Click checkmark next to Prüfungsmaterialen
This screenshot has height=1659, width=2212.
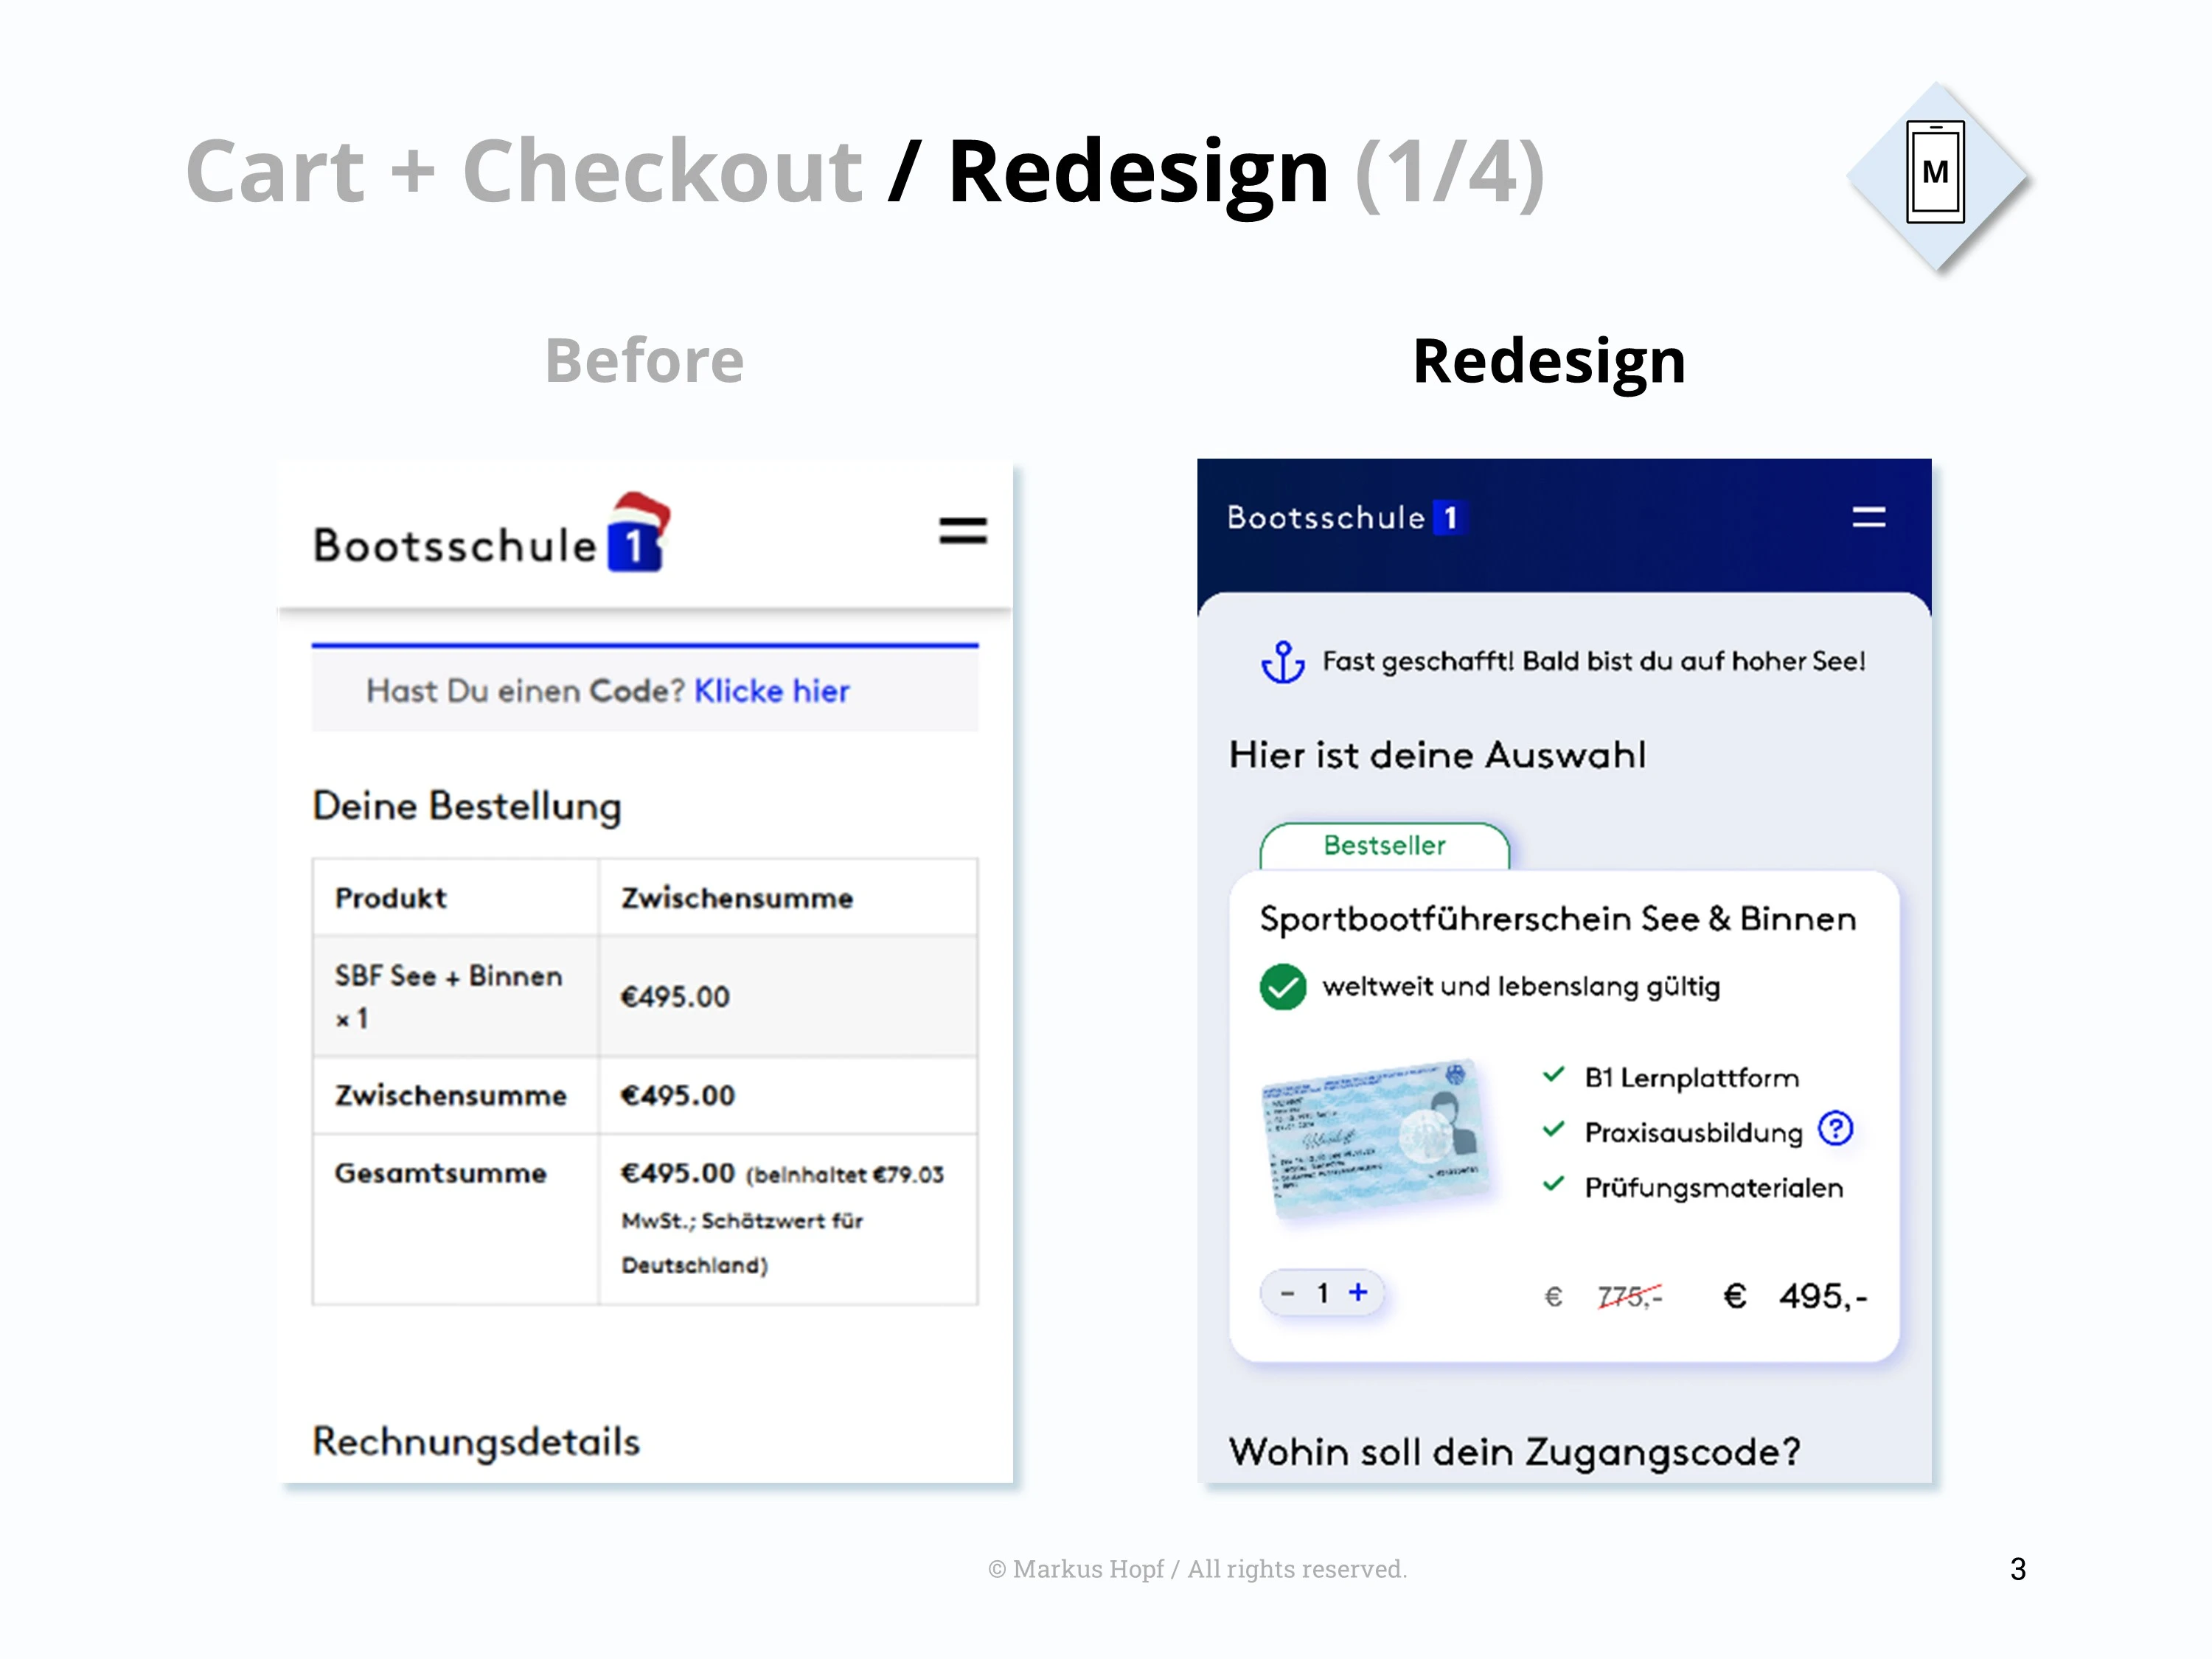tap(1553, 1184)
